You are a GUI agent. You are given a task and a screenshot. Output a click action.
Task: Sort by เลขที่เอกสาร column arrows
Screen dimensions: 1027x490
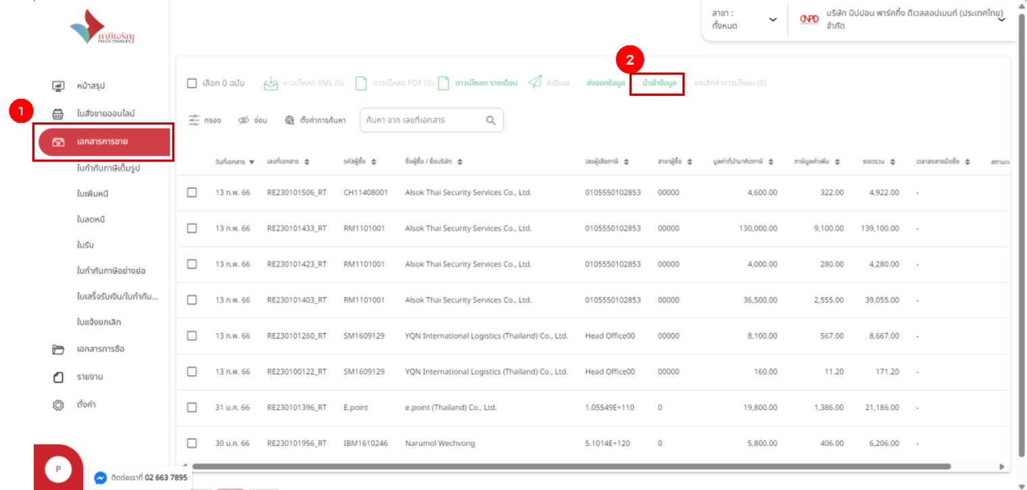click(307, 162)
